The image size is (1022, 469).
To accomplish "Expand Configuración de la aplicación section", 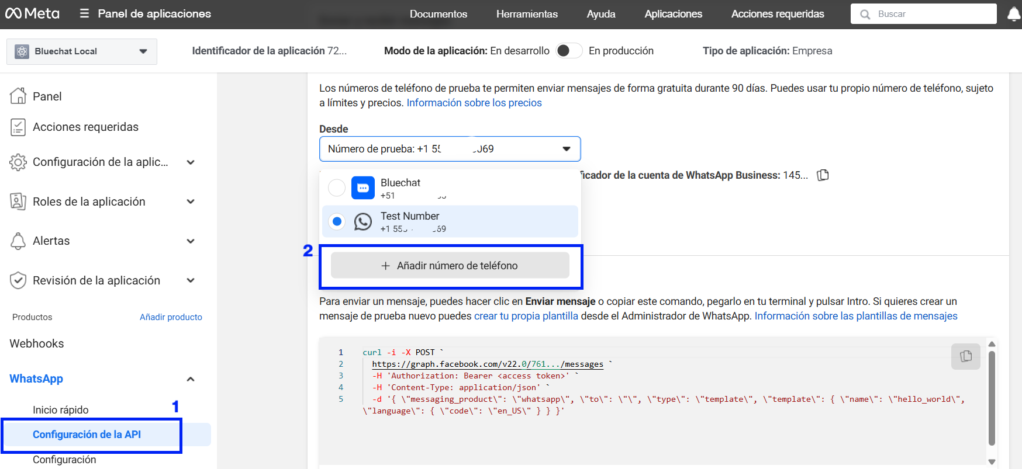I will pos(190,162).
